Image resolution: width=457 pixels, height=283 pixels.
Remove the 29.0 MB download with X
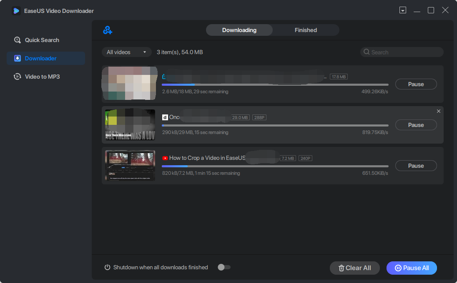pos(439,111)
